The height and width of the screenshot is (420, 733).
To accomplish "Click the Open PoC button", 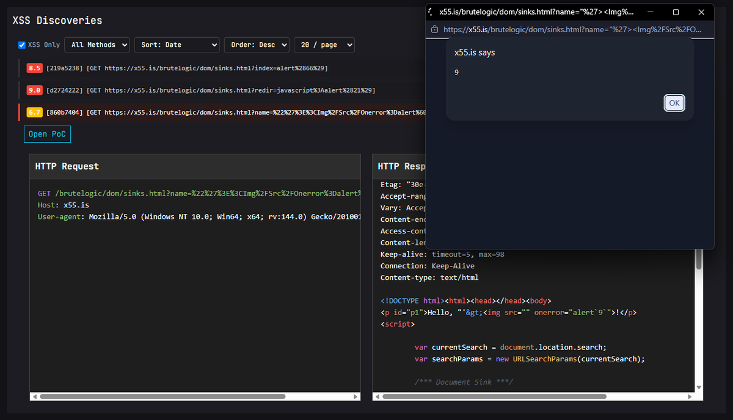I will pyautogui.click(x=48, y=134).
